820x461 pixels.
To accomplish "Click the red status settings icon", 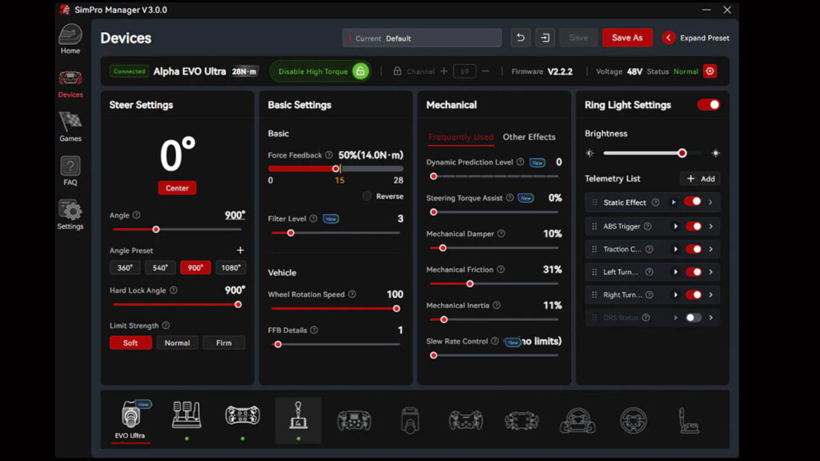I will point(709,71).
